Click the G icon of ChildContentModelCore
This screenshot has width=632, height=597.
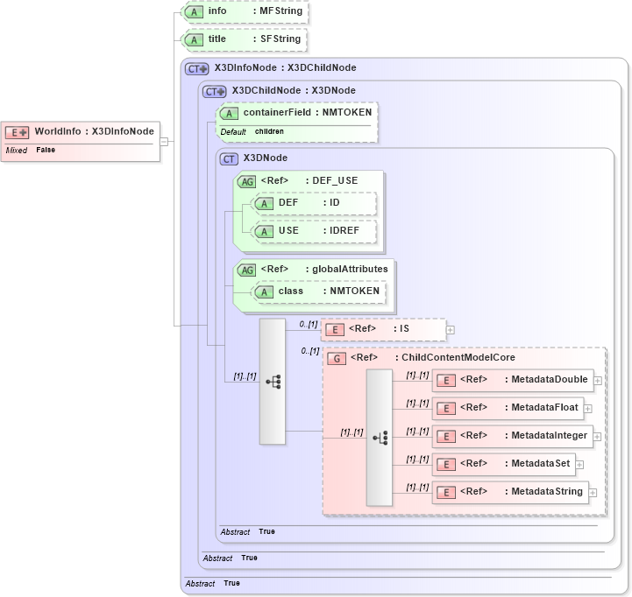(337, 358)
